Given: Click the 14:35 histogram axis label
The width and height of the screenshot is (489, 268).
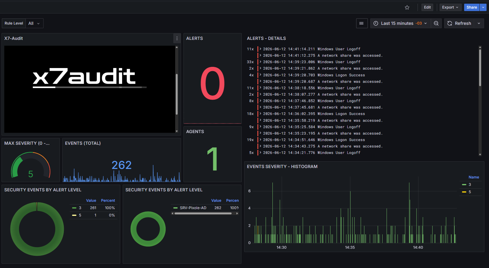Looking at the screenshot, I should click(350, 247).
